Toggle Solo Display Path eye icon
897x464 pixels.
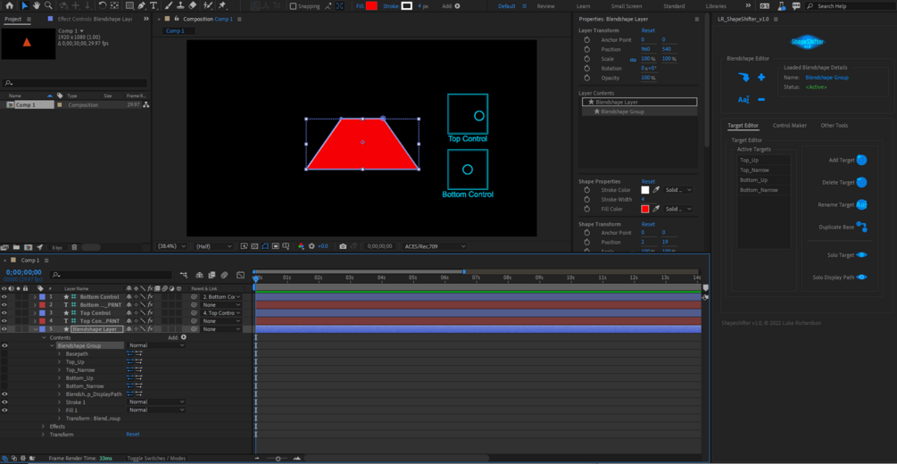[861, 278]
